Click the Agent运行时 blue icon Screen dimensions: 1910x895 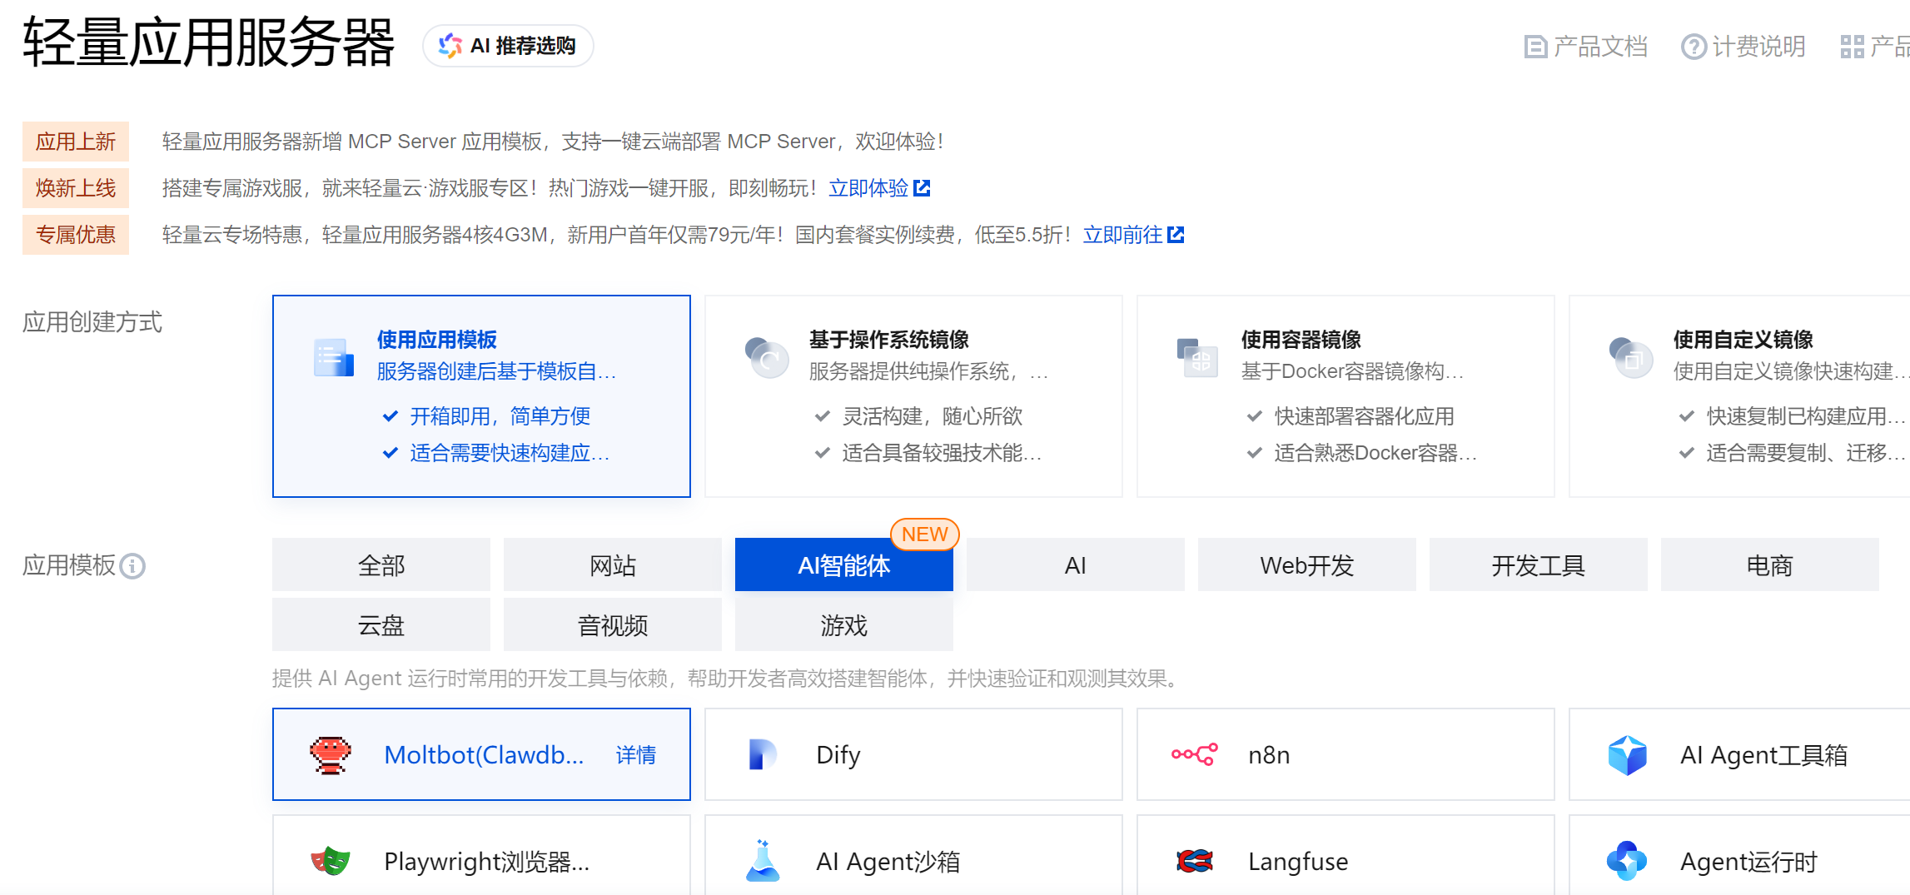pyautogui.click(x=1627, y=861)
